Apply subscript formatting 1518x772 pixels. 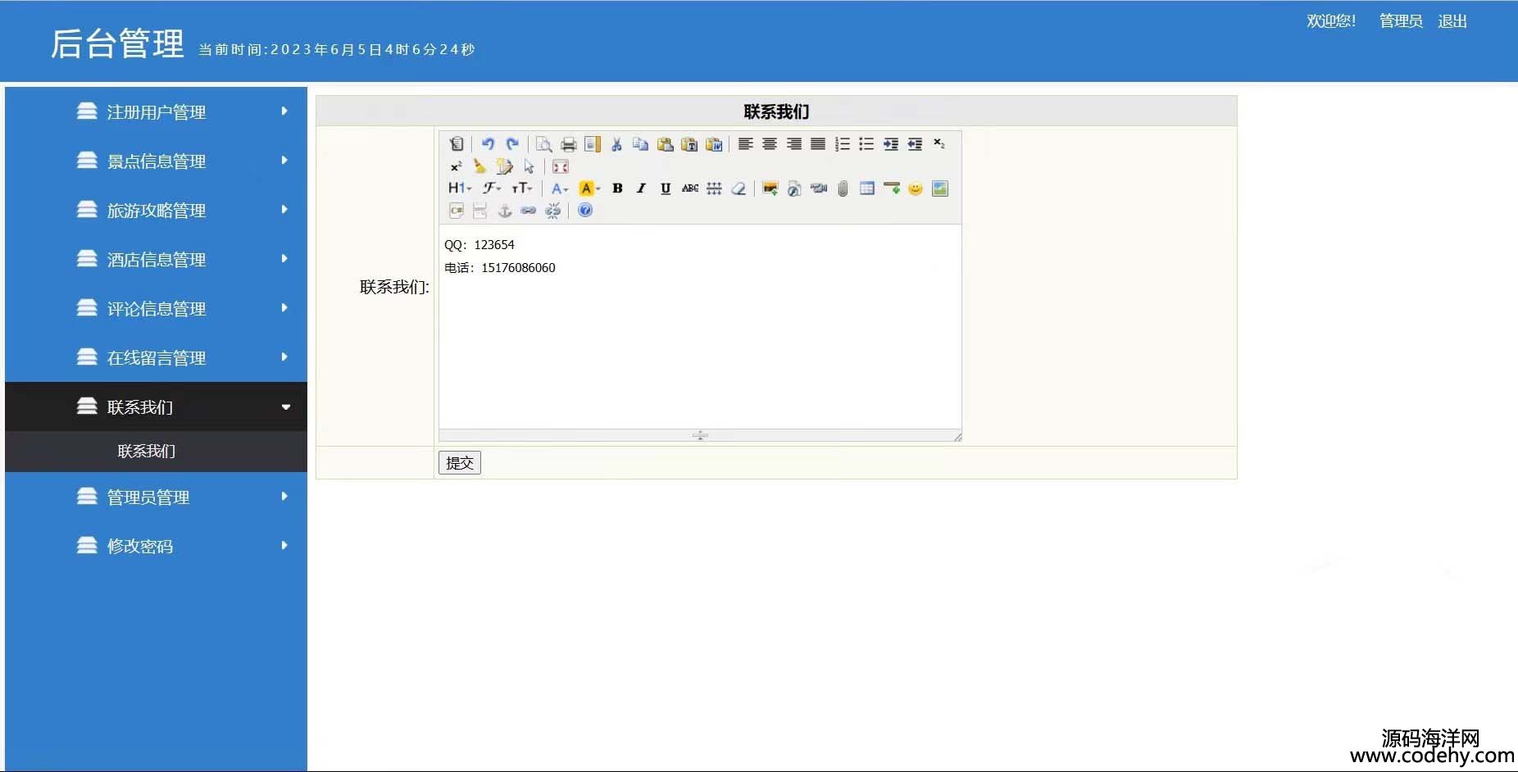939,144
